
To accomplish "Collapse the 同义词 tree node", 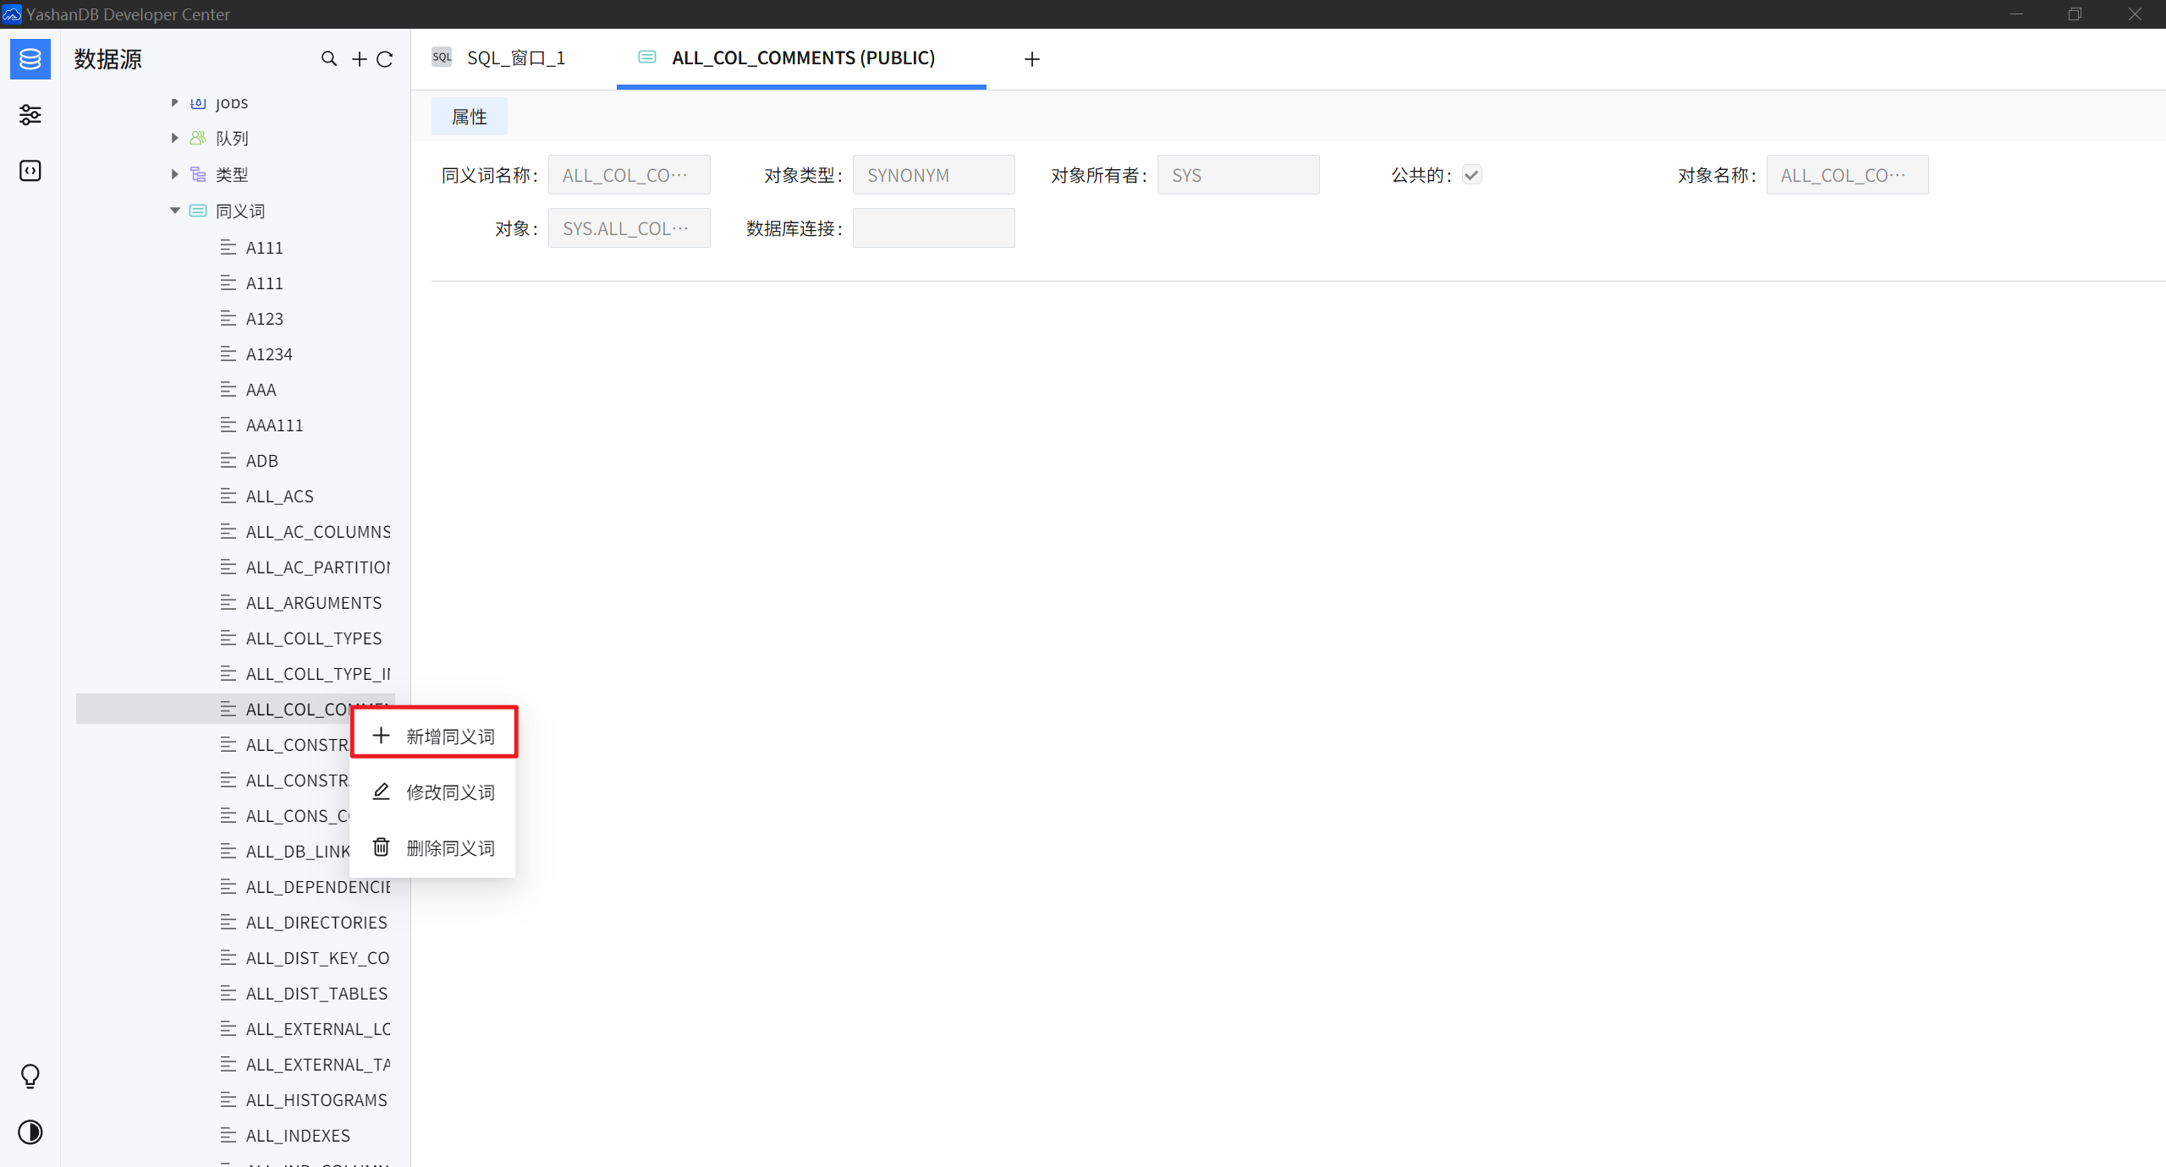I will point(174,211).
